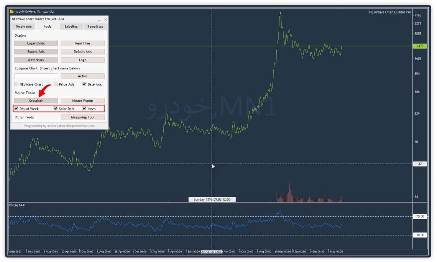Viewport: 437px width, 262px height.
Task: Close the NEoWave Chart Builder panel
Action: (105, 19)
